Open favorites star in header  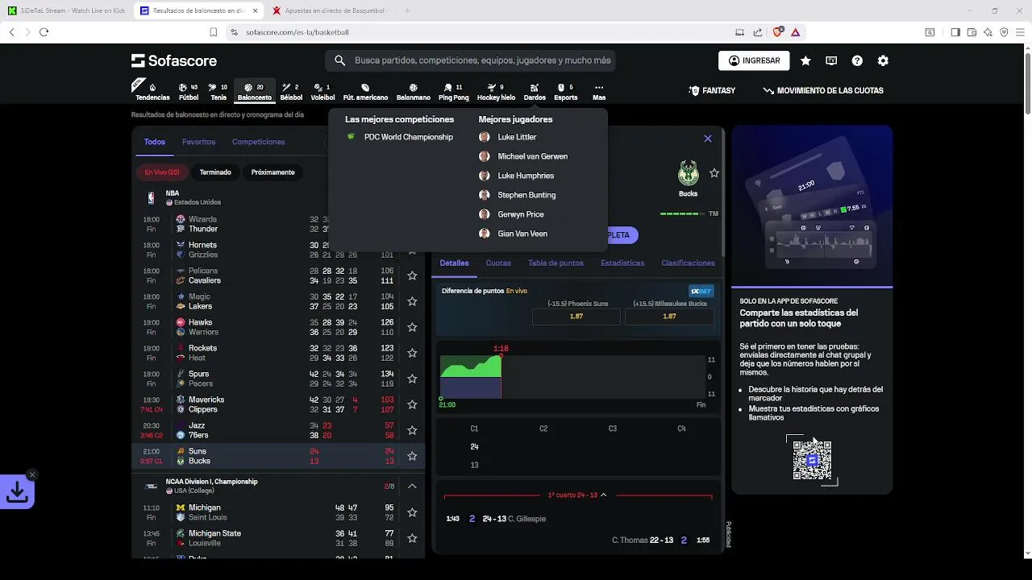(x=805, y=60)
